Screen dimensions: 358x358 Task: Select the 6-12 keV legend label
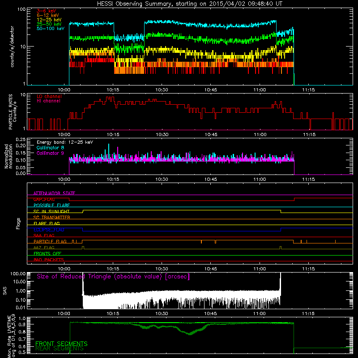pyautogui.click(x=47, y=15)
